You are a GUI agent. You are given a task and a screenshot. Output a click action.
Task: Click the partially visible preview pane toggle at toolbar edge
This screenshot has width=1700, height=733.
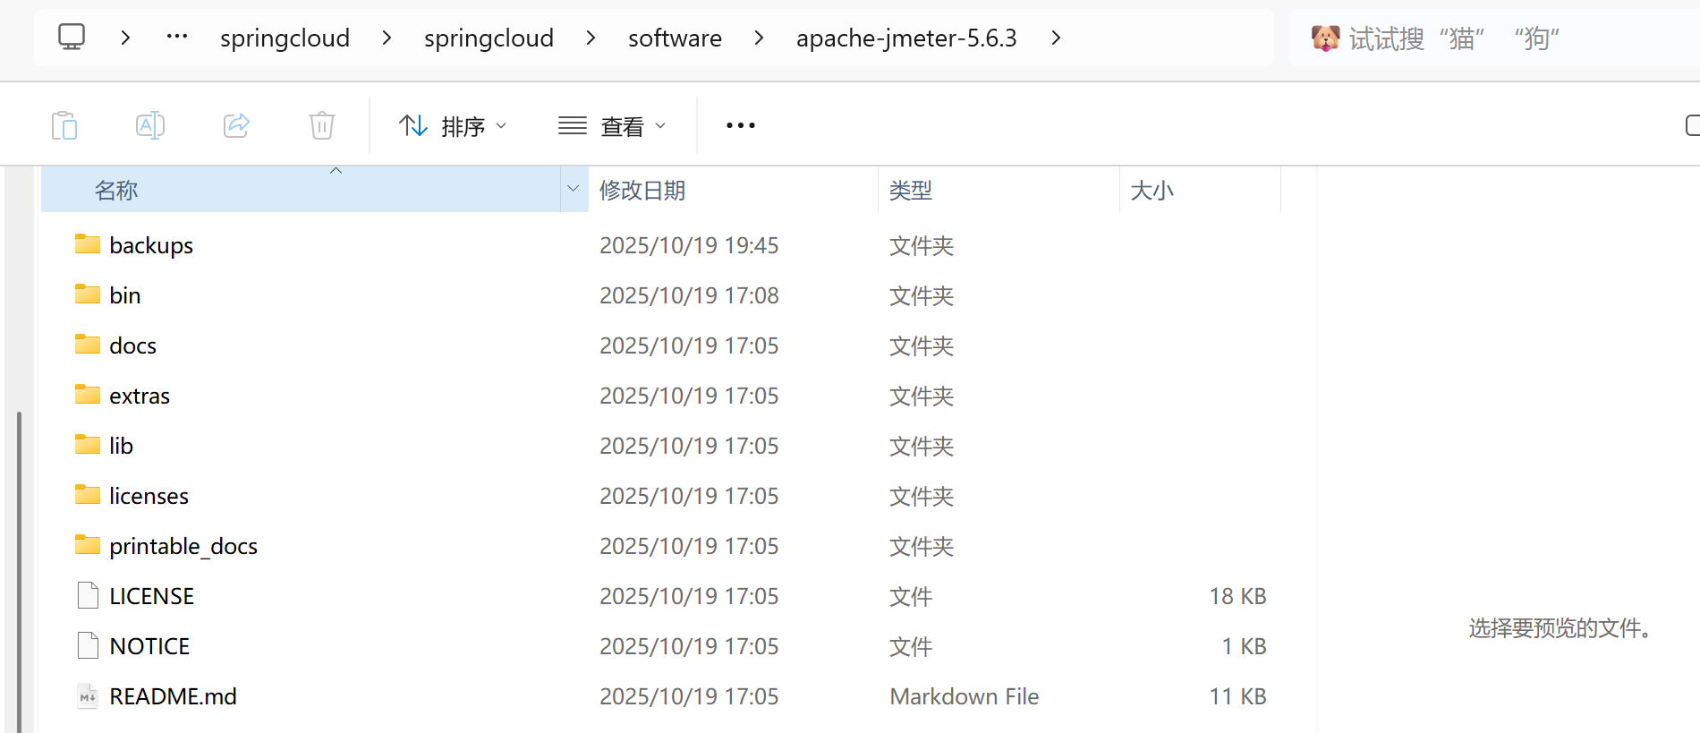(1692, 125)
